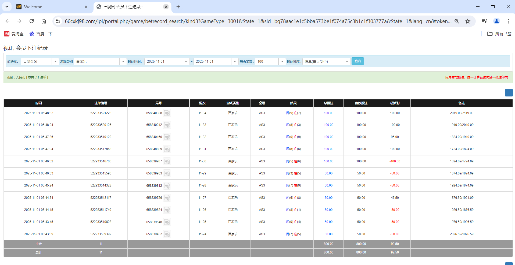Open the per-page count 100 dropdown
This screenshot has width=515, height=265.
pyautogui.click(x=282, y=62)
